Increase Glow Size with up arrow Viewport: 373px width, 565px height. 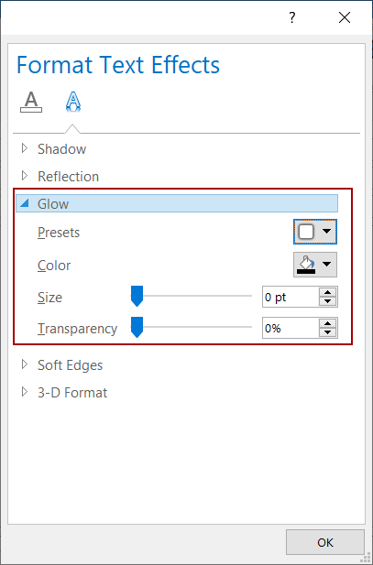(x=327, y=292)
